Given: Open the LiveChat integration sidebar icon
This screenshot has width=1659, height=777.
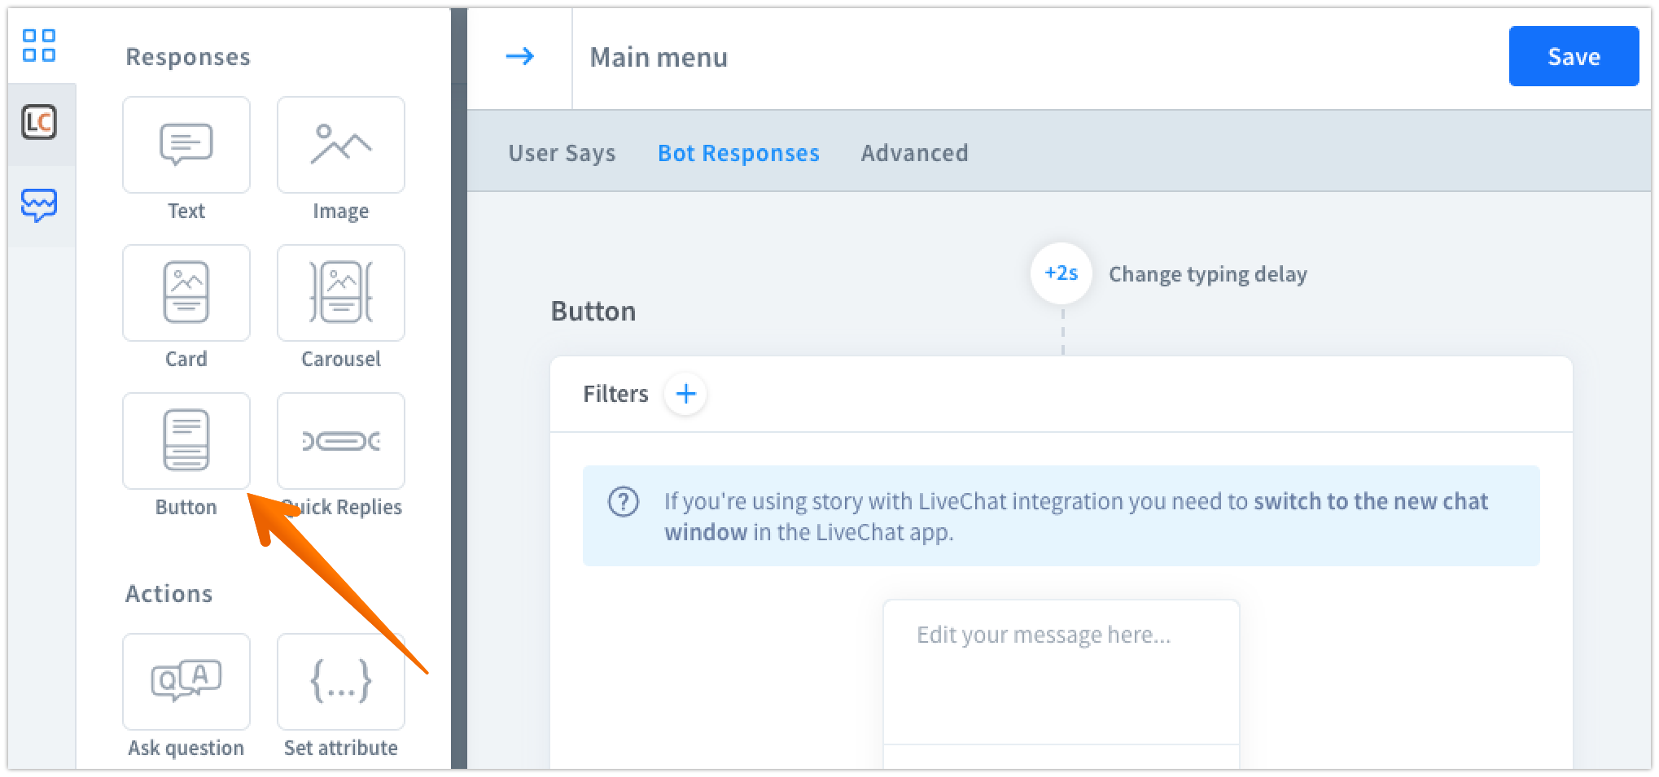Looking at the screenshot, I should [x=40, y=124].
